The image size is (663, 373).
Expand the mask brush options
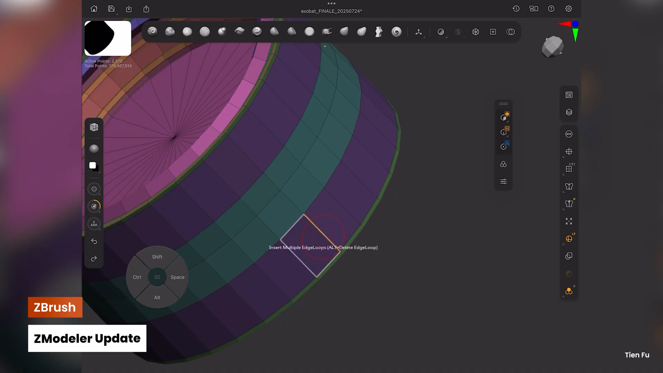pyautogui.click(x=441, y=32)
